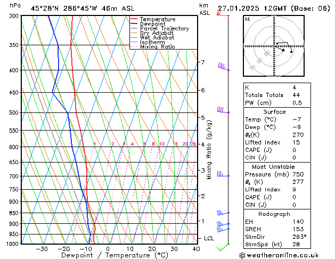Click the 'StmDir' value 293°
The image size is (335, 259).
point(299,237)
